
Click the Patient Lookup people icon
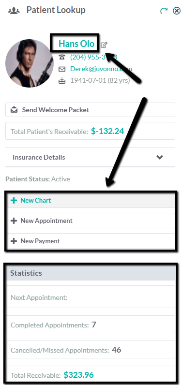[x=14, y=11]
